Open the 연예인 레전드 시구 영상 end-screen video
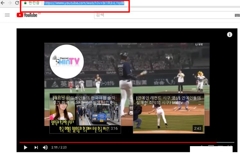This screenshot has height=157, width=240. (169, 114)
